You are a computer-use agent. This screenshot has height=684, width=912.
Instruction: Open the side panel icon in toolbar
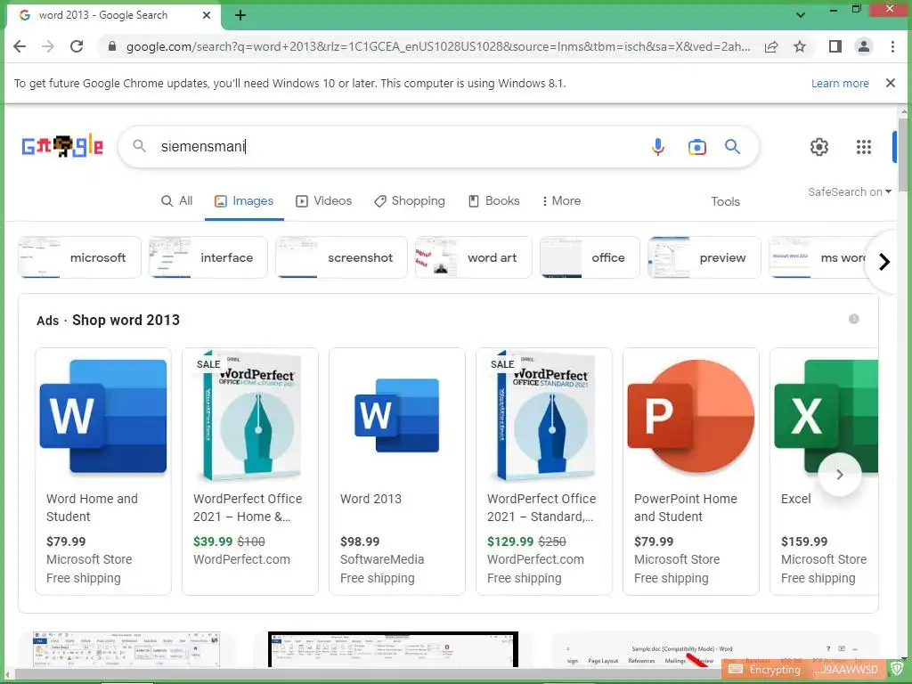[835, 46]
